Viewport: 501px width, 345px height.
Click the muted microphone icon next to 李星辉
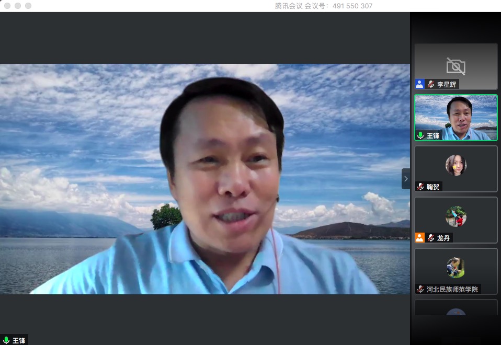[431, 84]
